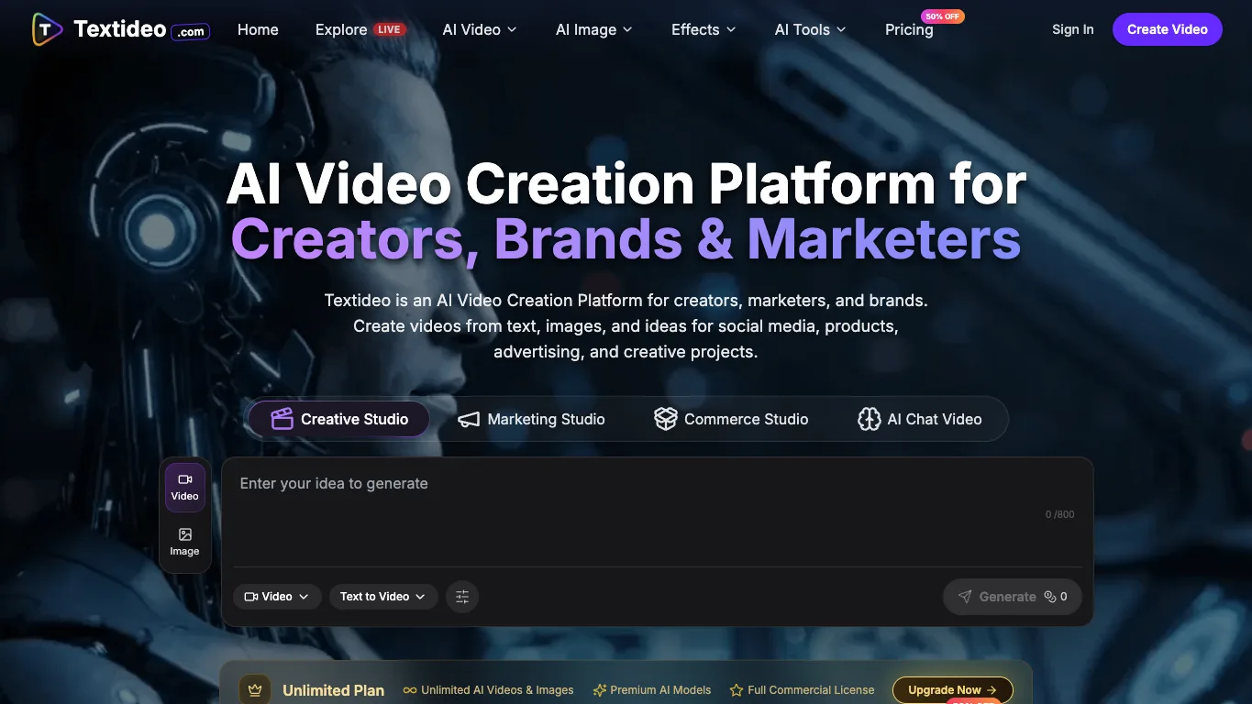Viewport: 1252px width, 704px height.
Task: Click the "Premium AI Models" text
Action: click(x=660, y=690)
